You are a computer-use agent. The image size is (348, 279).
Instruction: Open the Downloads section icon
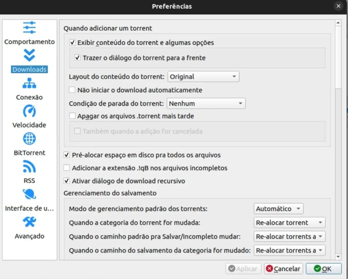(x=29, y=55)
